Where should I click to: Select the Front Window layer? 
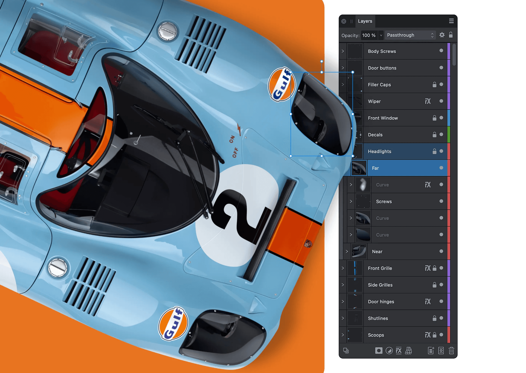394,118
